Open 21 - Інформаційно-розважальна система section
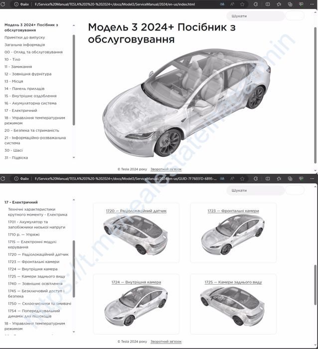Image resolution: width=318 pixels, height=349 pixels. pyautogui.click(x=35, y=140)
